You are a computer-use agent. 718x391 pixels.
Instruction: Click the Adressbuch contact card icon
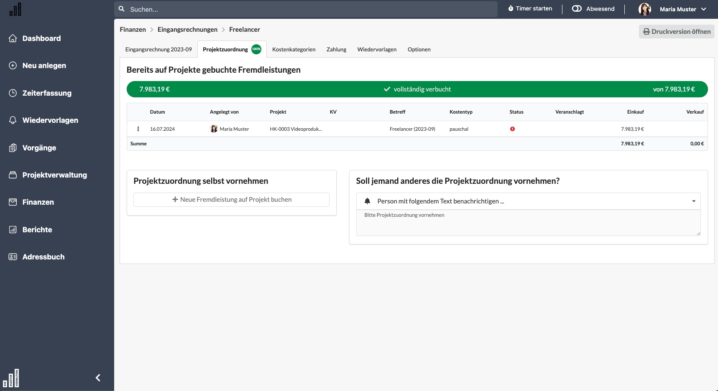coord(13,257)
